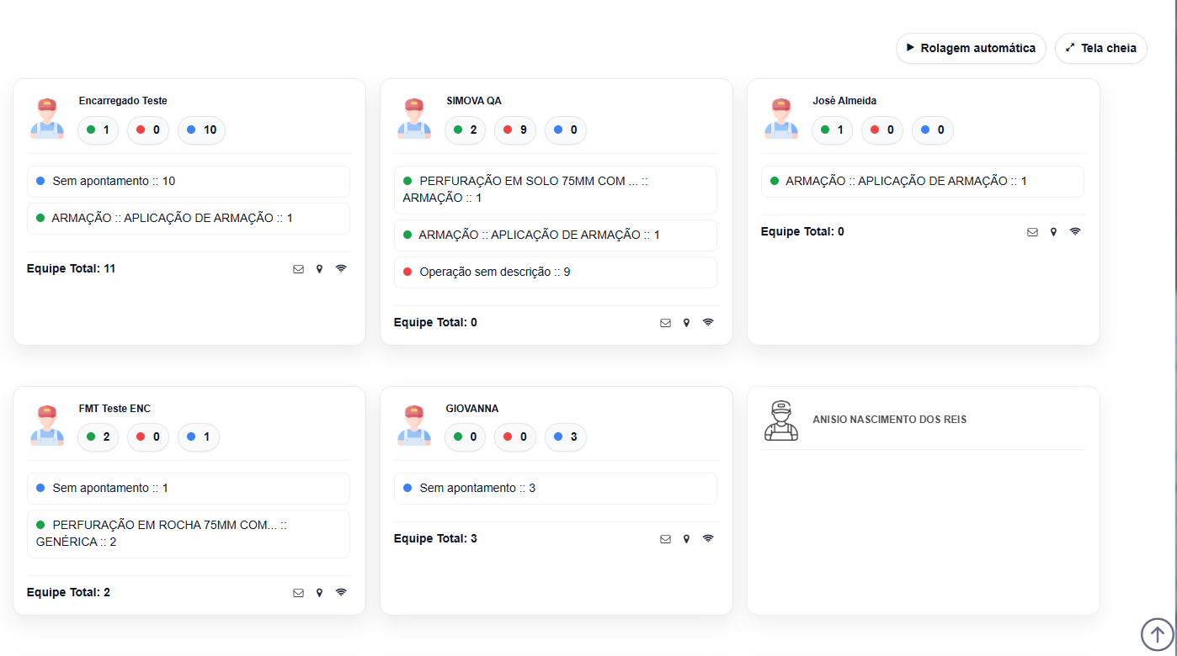Click 'Sem apontamento :: 3' on GIOVANNA card
Image resolution: width=1177 pixels, height=656 pixels.
coord(555,489)
